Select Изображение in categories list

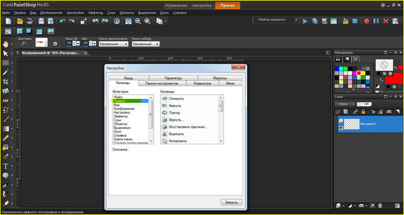click(x=124, y=109)
